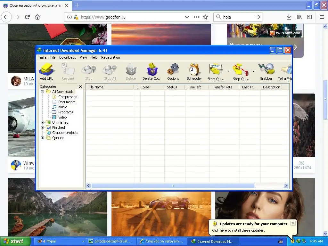Go to browser home page
328x246 pixels.
(x=37, y=17)
